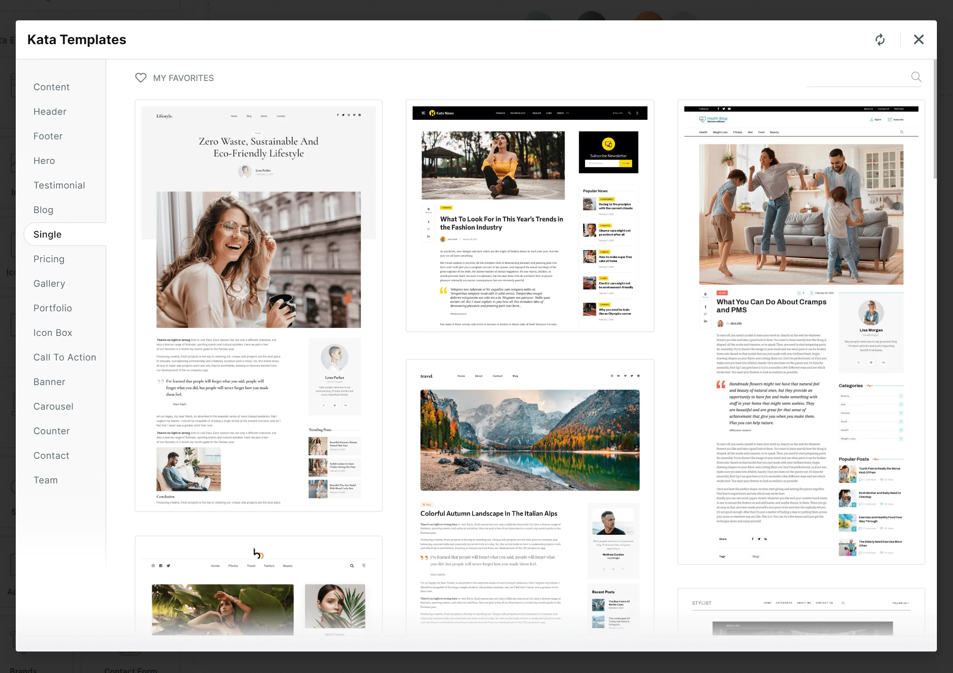Show the Counter templates
This screenshot has height=673, width=953.
[51, 430]
